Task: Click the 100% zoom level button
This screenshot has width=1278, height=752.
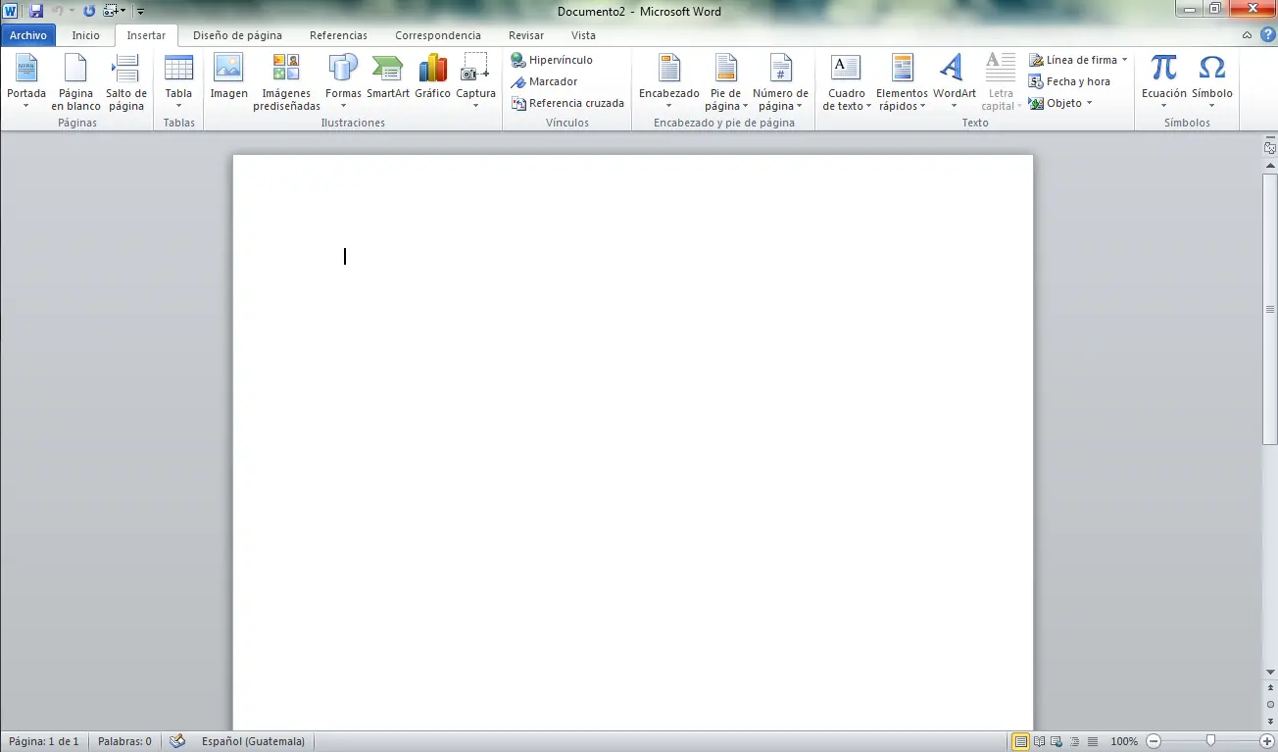Action: pyautogui.click(x=1124, y=741)
